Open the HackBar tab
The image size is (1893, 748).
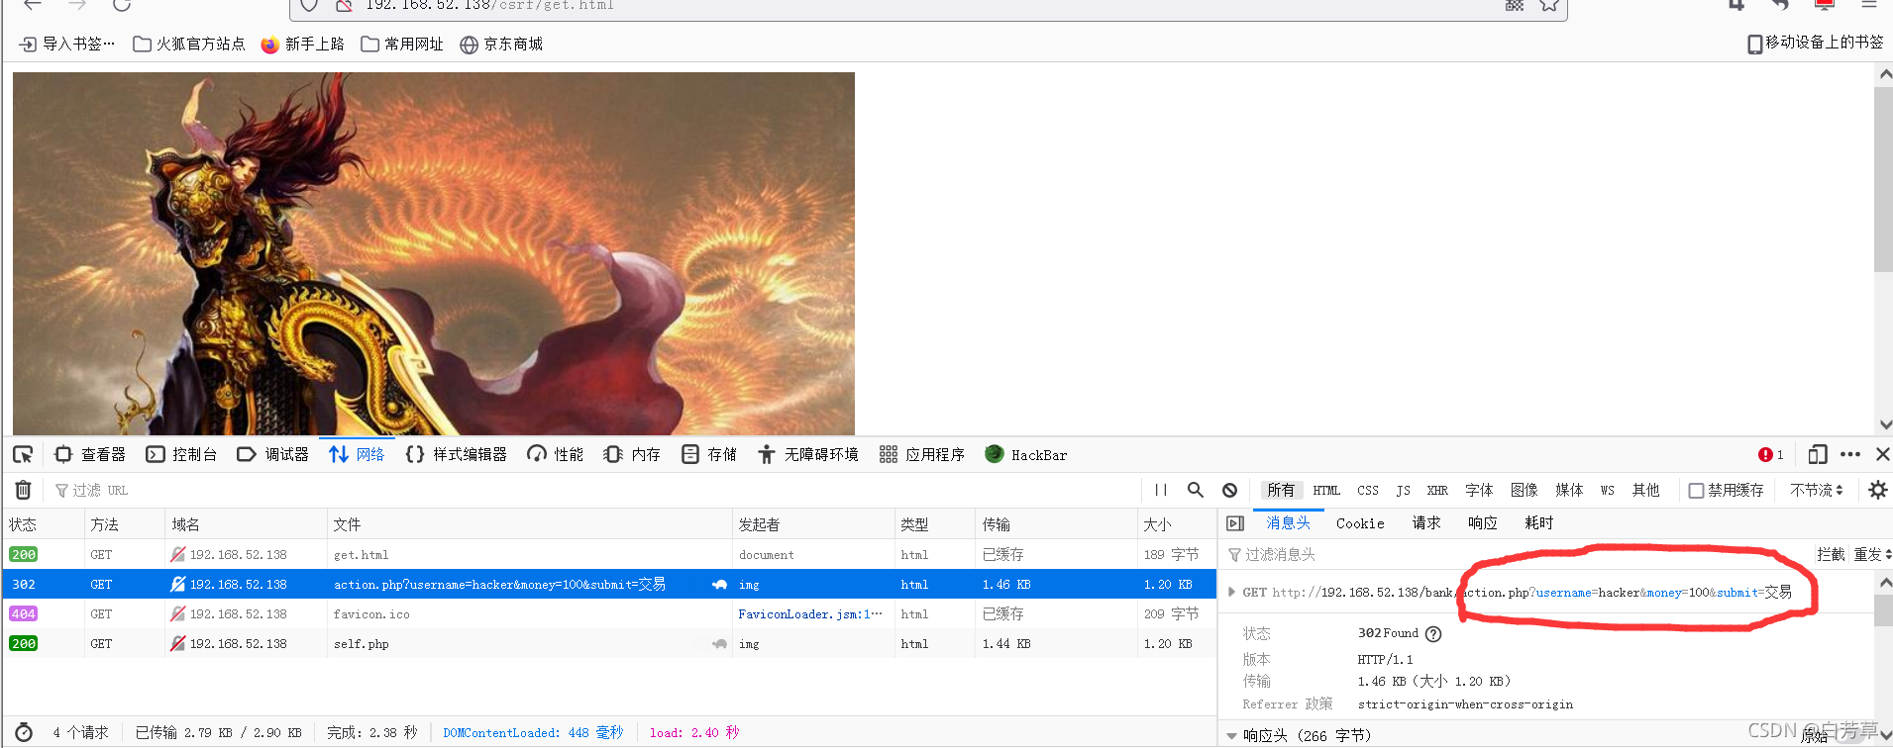1026,454
